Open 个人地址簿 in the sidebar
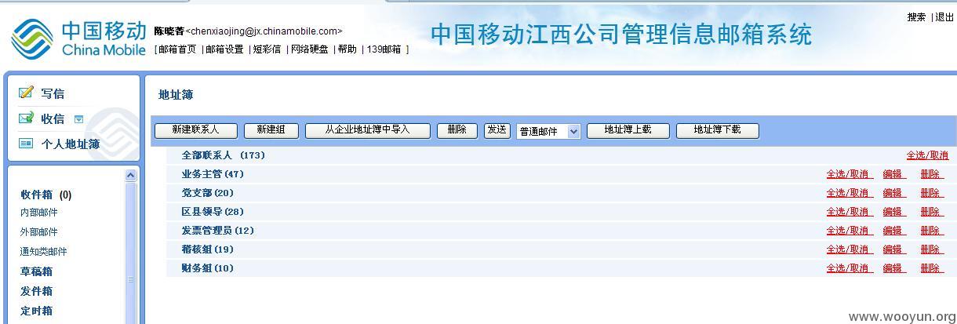 tap(71, 144)
